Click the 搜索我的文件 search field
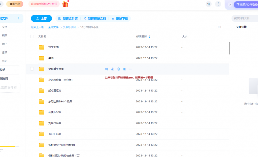This screenshot has height=157, width=258. pos(244,18)
